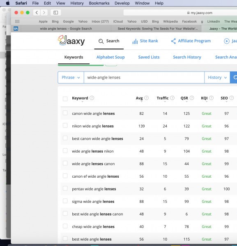237x246 pixels.
Task: Click the Jaaxy logo
Action: point(71,41)
